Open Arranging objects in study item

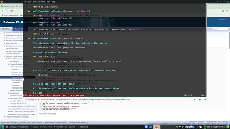point(18,104)
